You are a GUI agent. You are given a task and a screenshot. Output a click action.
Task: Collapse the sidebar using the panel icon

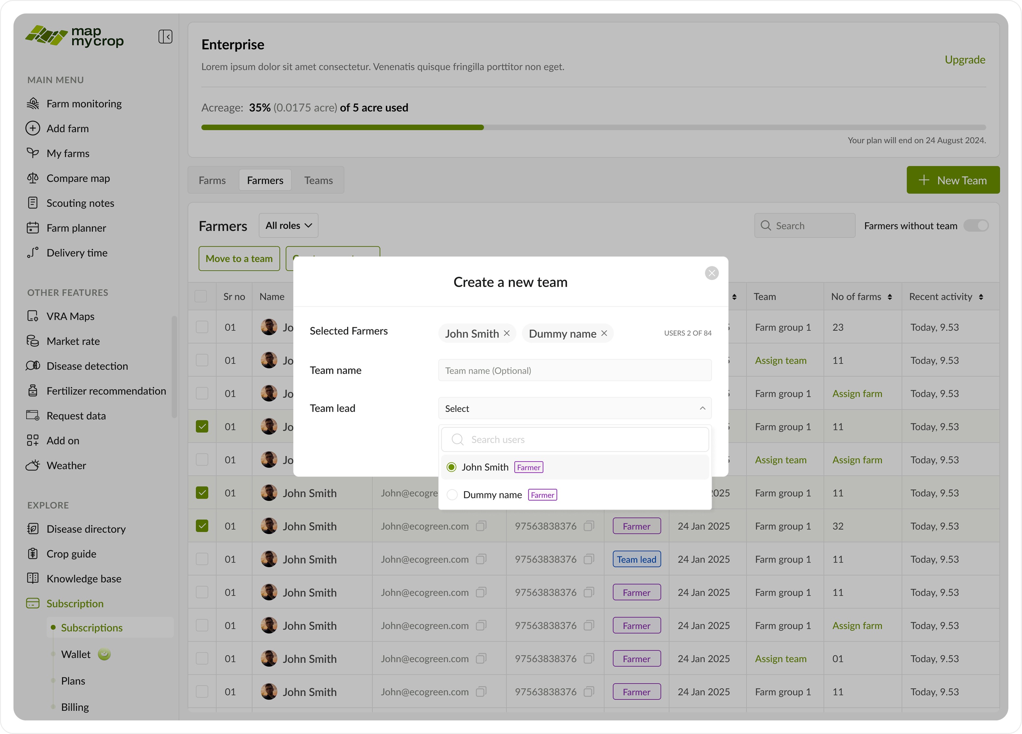pos(165,36)
